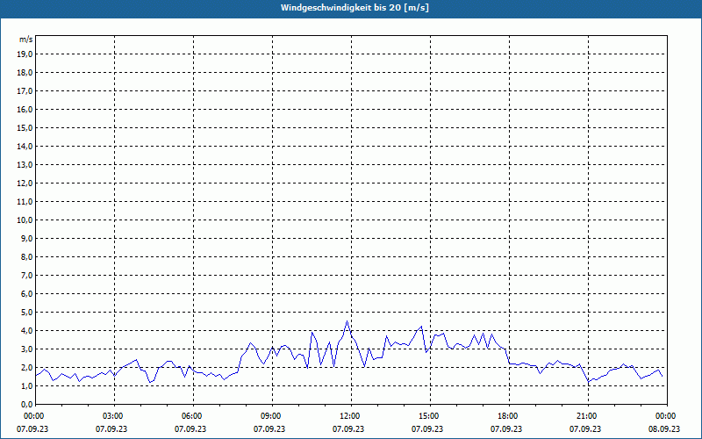
Task: Click the 06:00 time label
Action: click(x=193, y=416)
